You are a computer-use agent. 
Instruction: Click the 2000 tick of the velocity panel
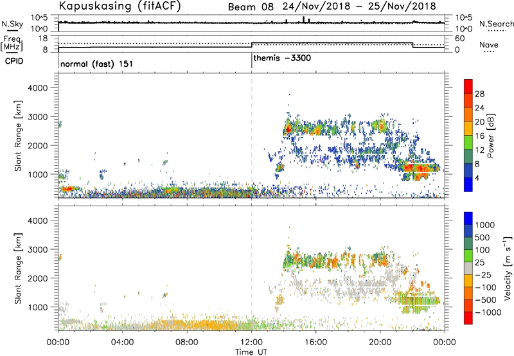click(37, 278)
